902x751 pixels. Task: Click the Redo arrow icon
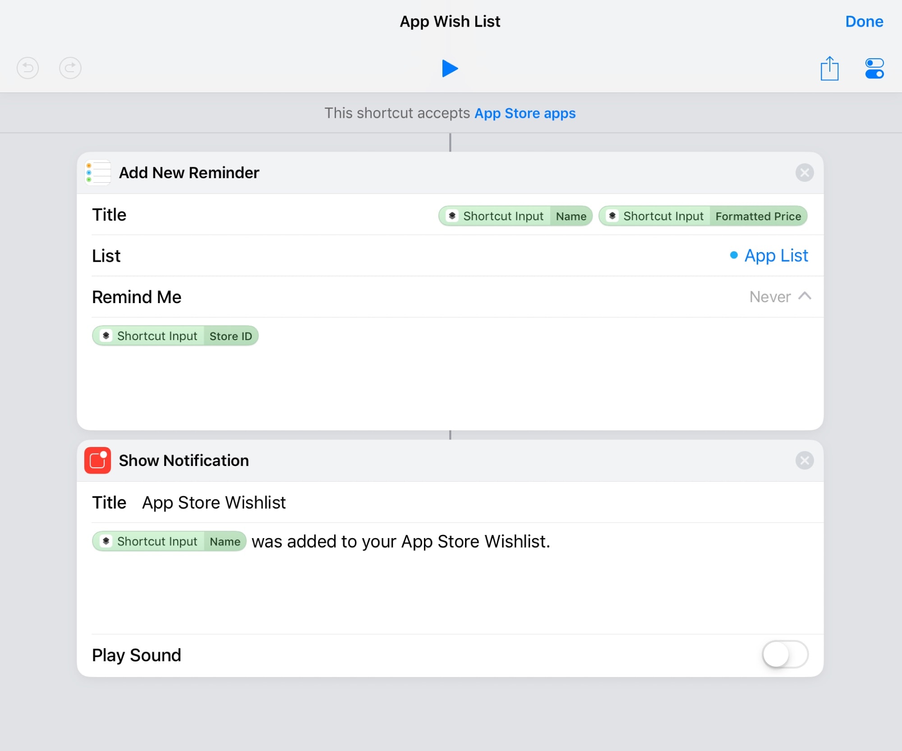coord(70,68)
